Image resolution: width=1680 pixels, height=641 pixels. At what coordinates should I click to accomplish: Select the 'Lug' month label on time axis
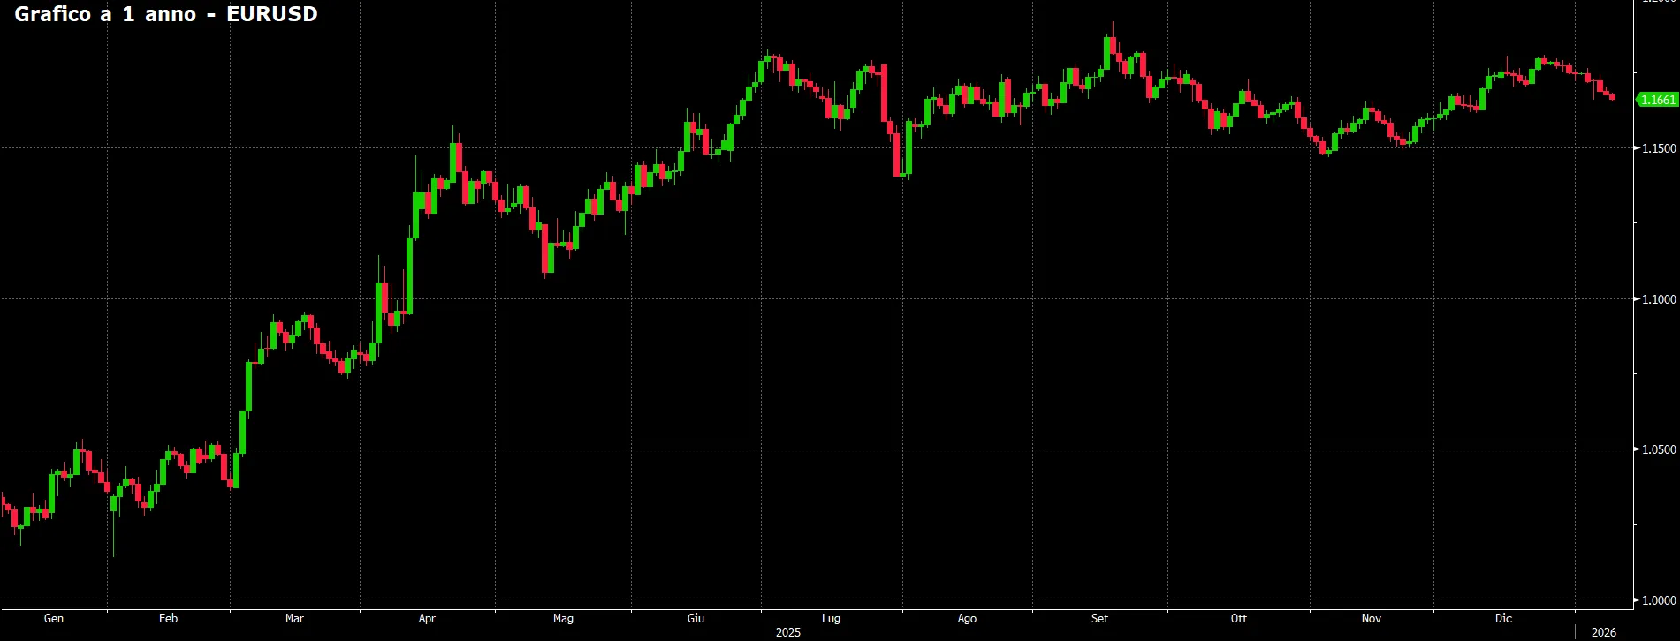(x=831, y=618)
